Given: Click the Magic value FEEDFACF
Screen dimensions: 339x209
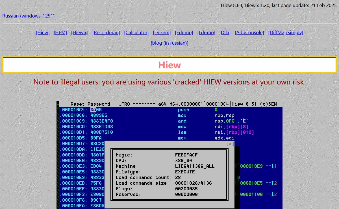Looking at the screenshot, I should pos(186,155).
